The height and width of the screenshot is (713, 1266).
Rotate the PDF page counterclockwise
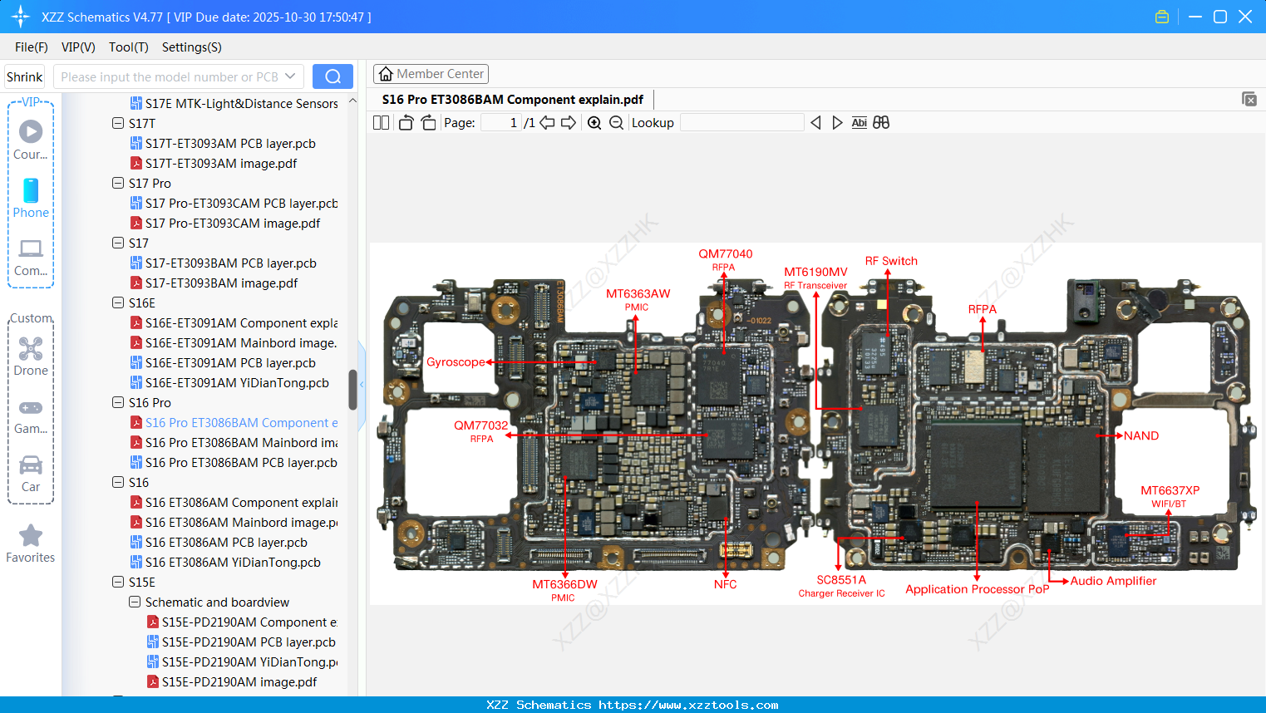pyautogui.click(x=405, y=122)
